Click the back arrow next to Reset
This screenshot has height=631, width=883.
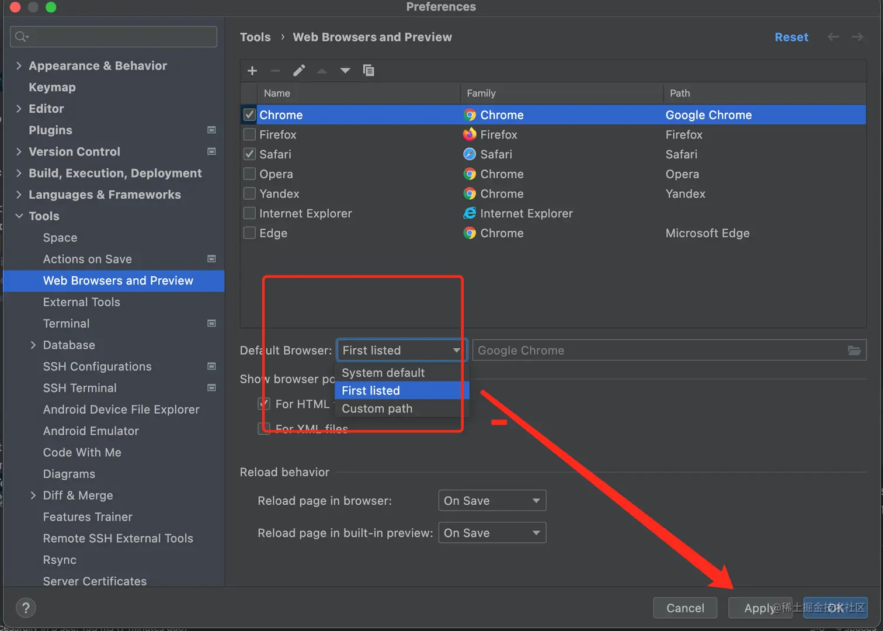pos(833,37)
